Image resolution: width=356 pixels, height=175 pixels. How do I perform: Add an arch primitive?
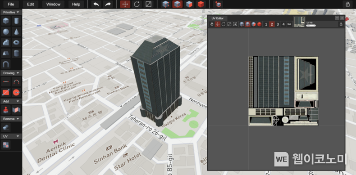tap(6, 64)
